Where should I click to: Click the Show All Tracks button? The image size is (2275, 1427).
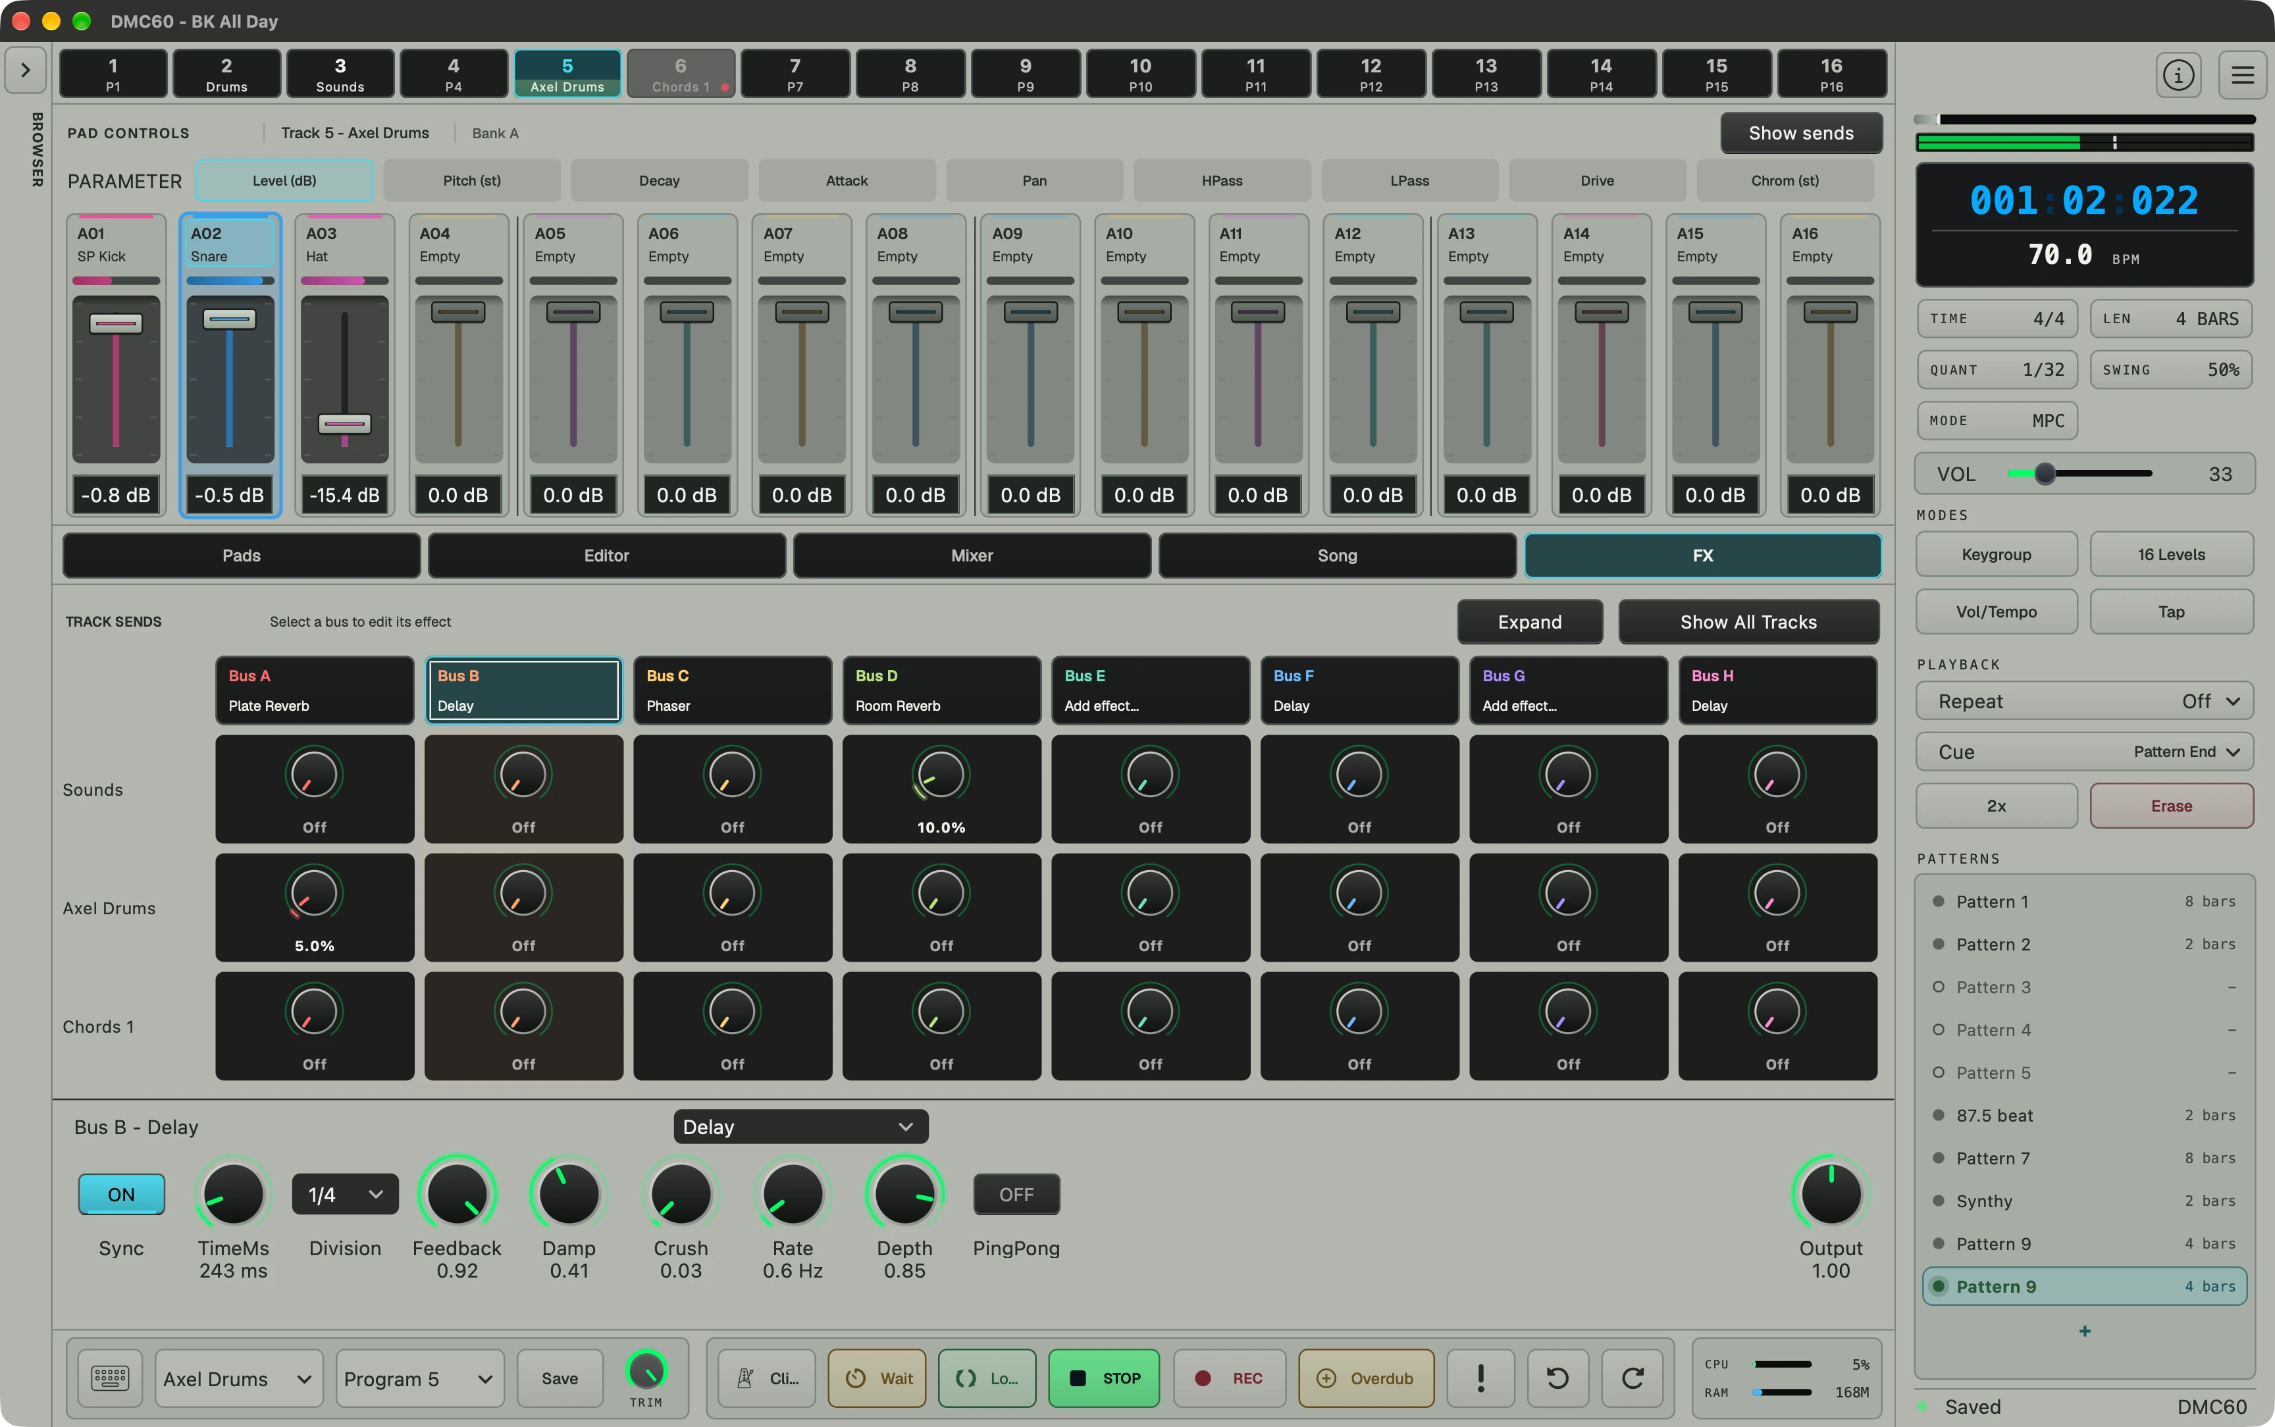1748,622
